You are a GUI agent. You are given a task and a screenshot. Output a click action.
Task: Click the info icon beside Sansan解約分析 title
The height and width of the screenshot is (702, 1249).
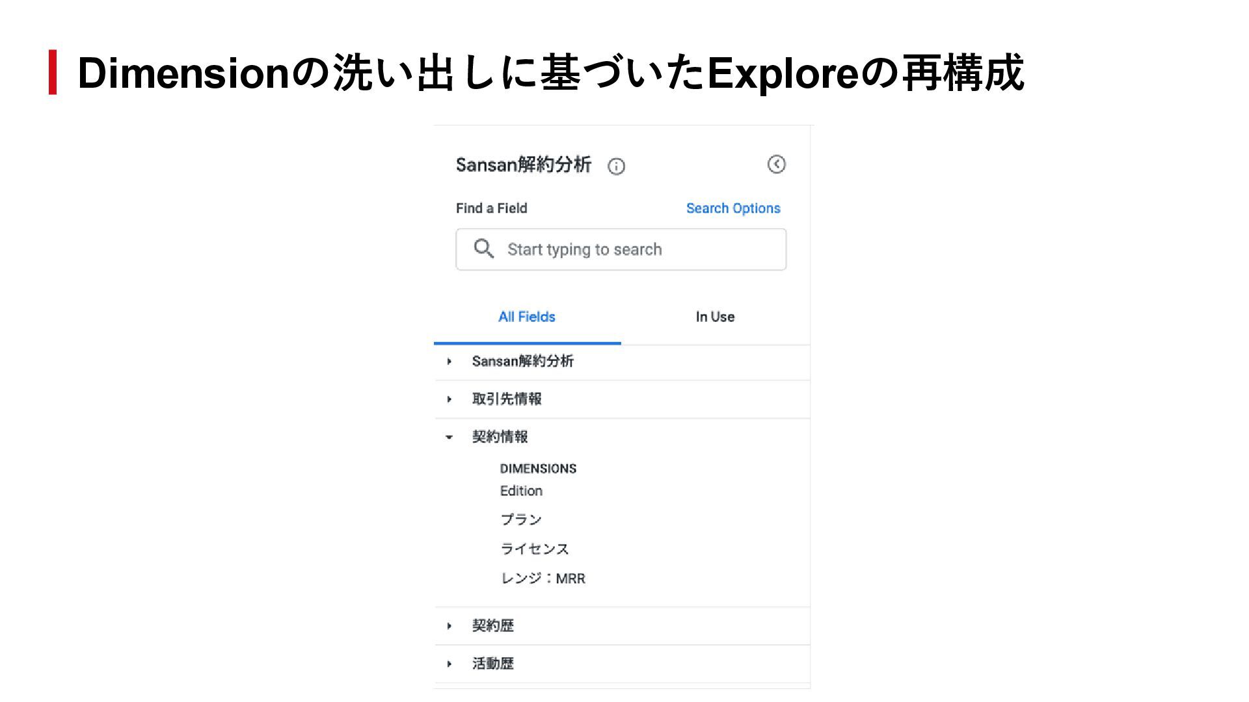tap(616, 166)
